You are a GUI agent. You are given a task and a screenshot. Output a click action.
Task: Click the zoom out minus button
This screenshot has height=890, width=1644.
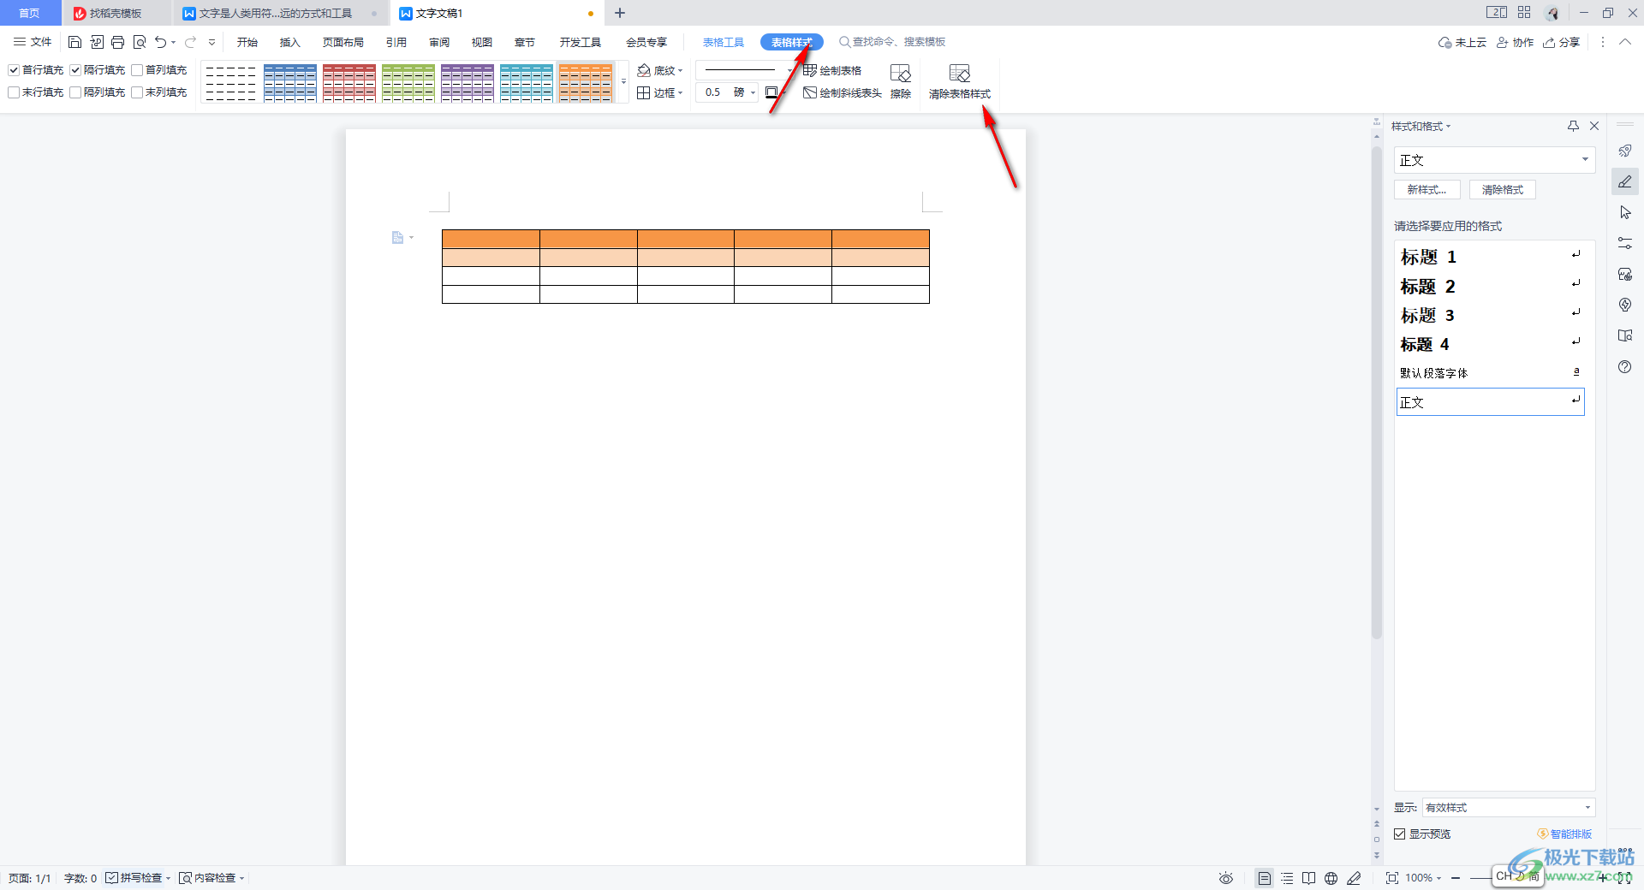tap(1456, 878)
